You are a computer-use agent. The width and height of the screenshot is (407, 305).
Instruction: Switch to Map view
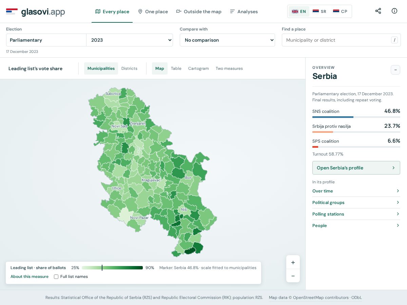coord(160,68)
